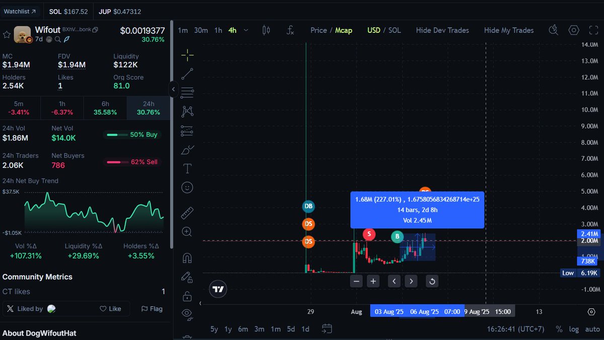Select the trend line drawing tool
Image resolution: width=604 pixels, height=340 pixels.
[x=187, y=74]
